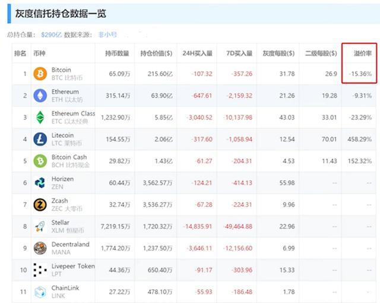This screenshot has height=303, width=380.
Task: Click the Bitcoin Cash coin name
Action: pos(69,157)
